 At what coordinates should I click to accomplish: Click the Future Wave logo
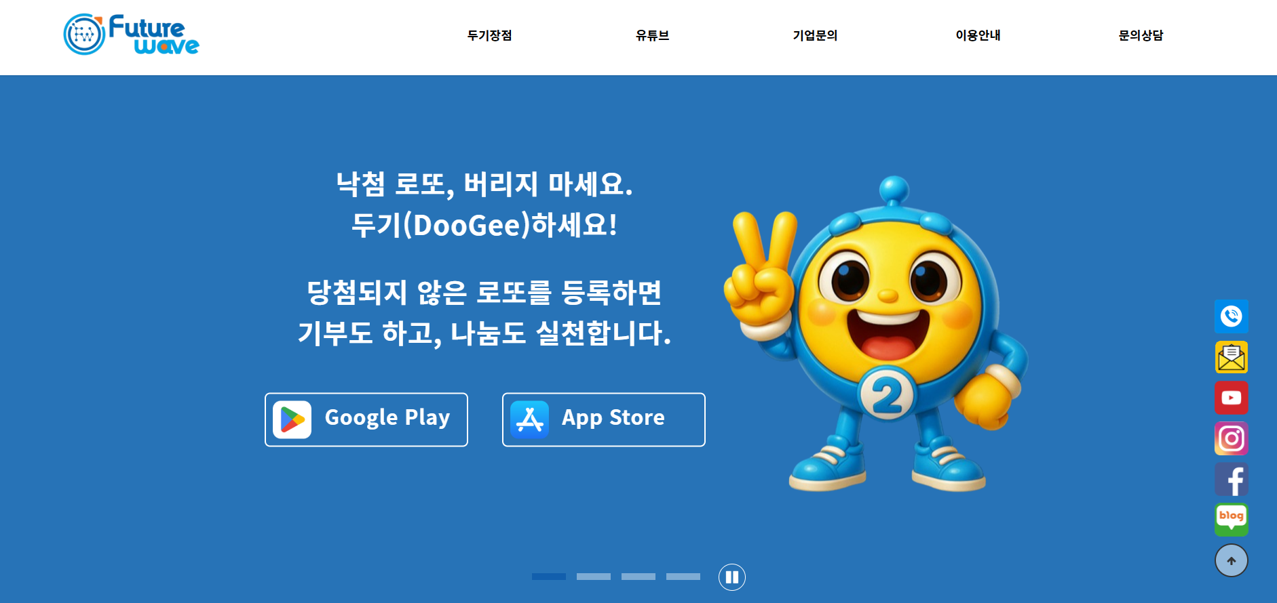(x=131, y=35)
